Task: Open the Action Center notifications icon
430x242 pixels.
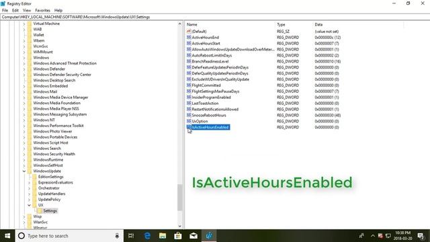Action: coord(421,236)
